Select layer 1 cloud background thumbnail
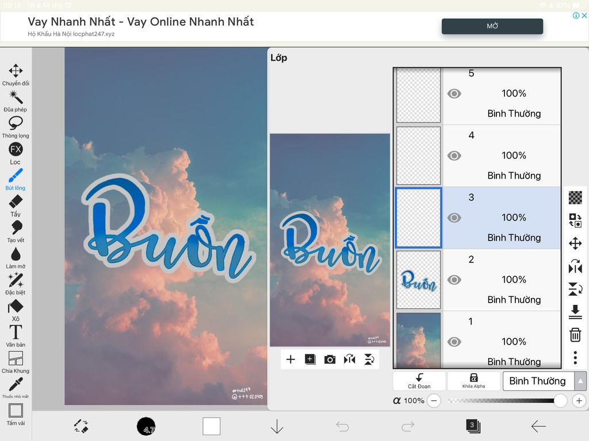589x441 pixels. (x=418, y=340)
